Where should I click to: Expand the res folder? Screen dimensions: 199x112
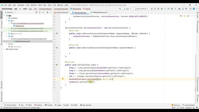[x=7, y=44]
